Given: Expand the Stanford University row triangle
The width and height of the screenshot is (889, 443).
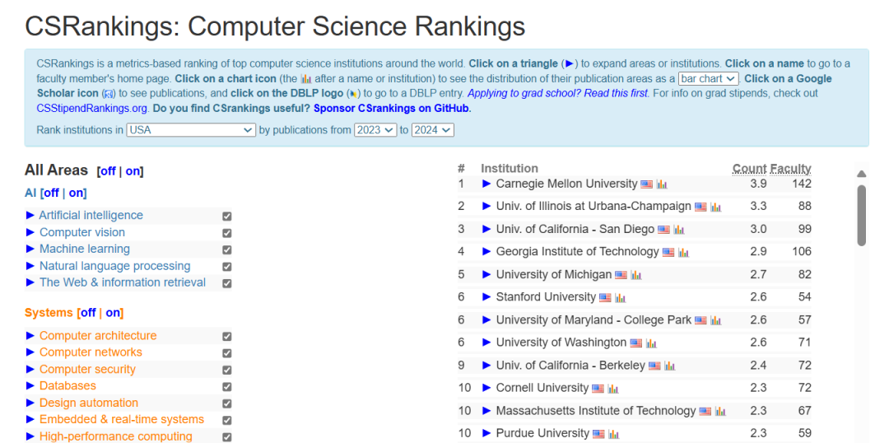Looking at the screenshot, I should click(x=486, y=296).
